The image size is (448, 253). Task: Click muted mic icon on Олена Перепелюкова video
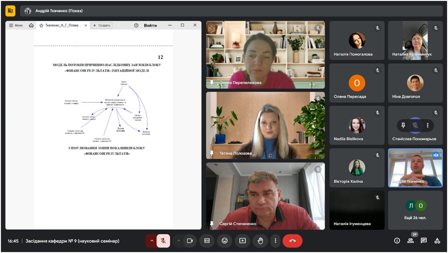coord(318,28)
